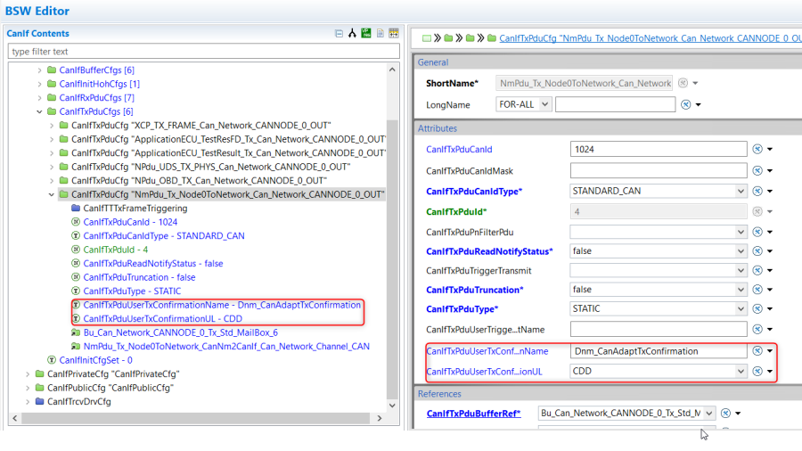Image resolution: width=802 pixels, height=451 pixels.
Task: Click the reset icon next to CanIfTxPduUserTxConf...ionUL
Action: pyautogui.click(x=757, y=372)
